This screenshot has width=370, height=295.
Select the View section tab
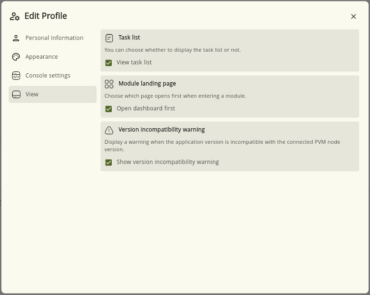tap(53, 94)
